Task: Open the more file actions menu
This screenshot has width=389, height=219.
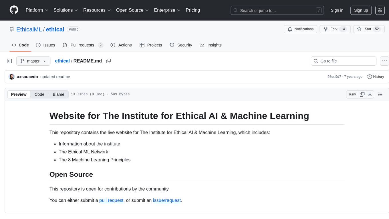Action: click(x=384, y=61)
